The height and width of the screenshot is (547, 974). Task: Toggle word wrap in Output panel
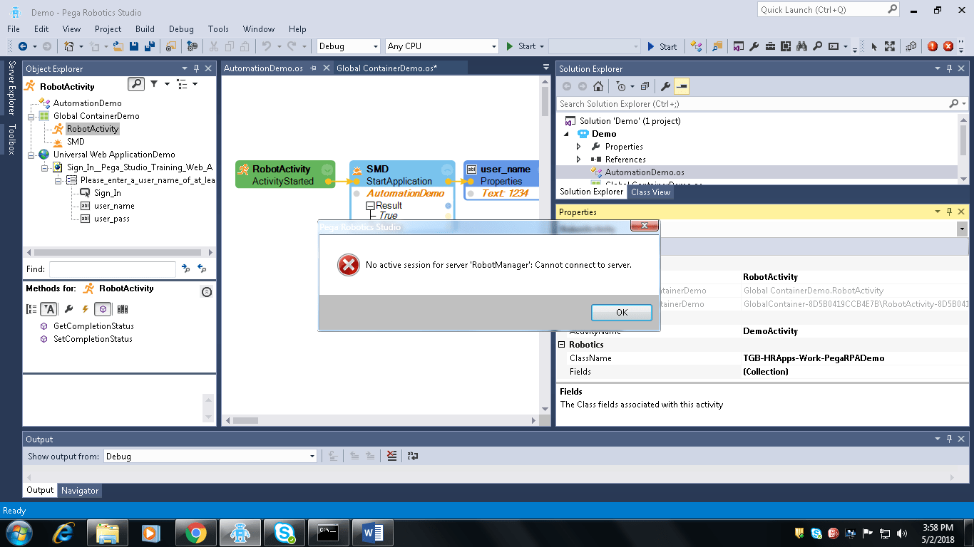(412, 457)
